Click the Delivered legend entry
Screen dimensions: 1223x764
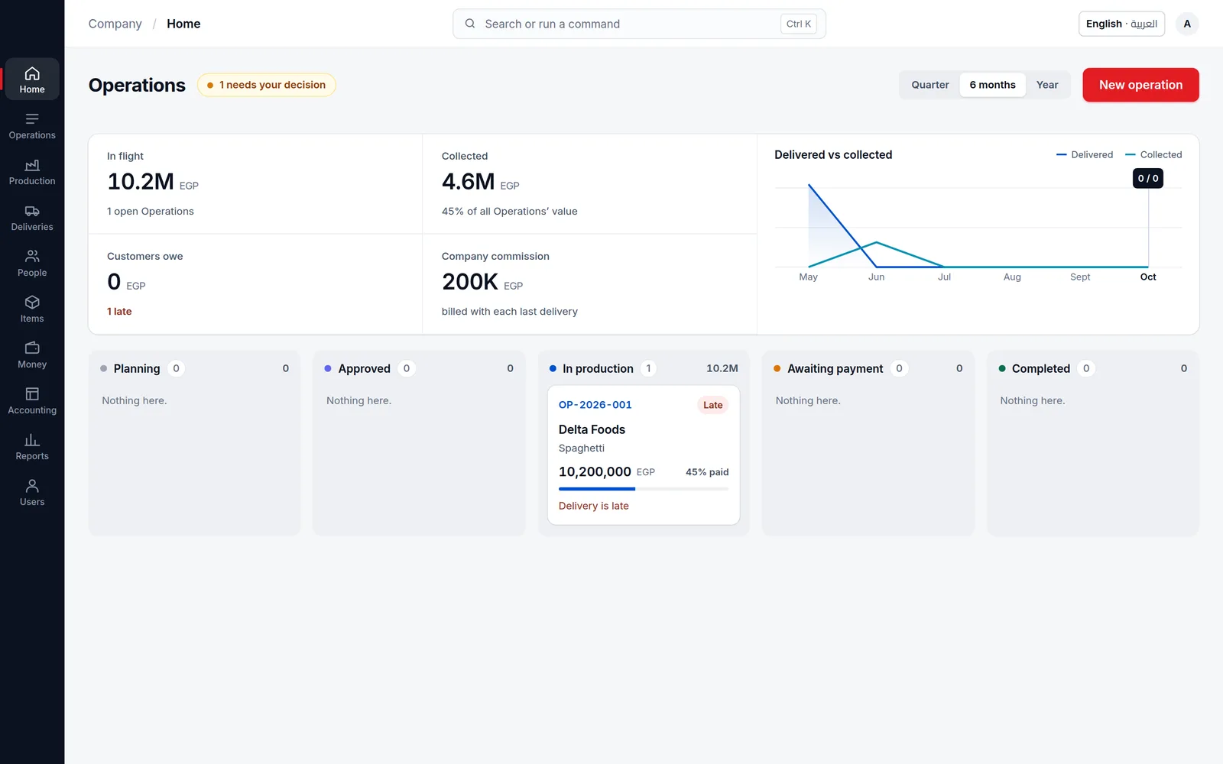[1085, 154]
